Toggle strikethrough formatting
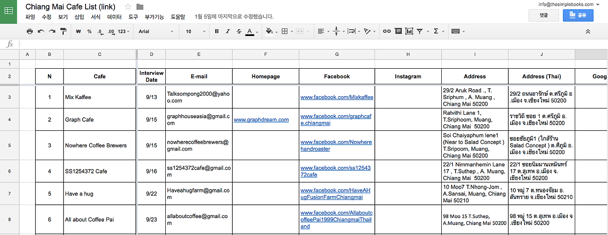 (x=239, y=31)
